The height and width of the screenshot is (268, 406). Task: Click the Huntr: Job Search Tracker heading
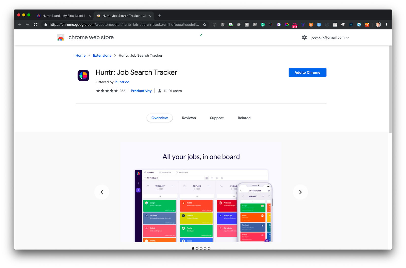pos(136,73)
